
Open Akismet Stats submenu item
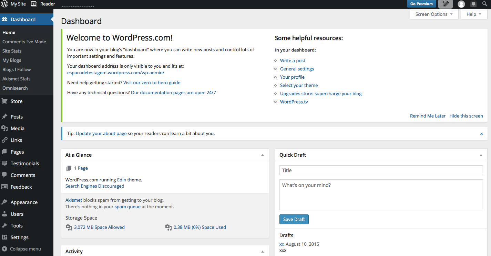pos(17,79)
